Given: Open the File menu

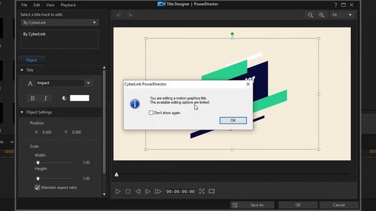Looking at the screenshot, I should click(24, 5).
